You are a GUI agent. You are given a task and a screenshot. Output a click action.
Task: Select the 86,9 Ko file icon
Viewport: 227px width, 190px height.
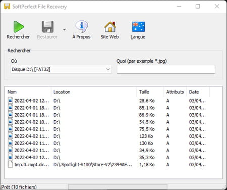(11, 115)
